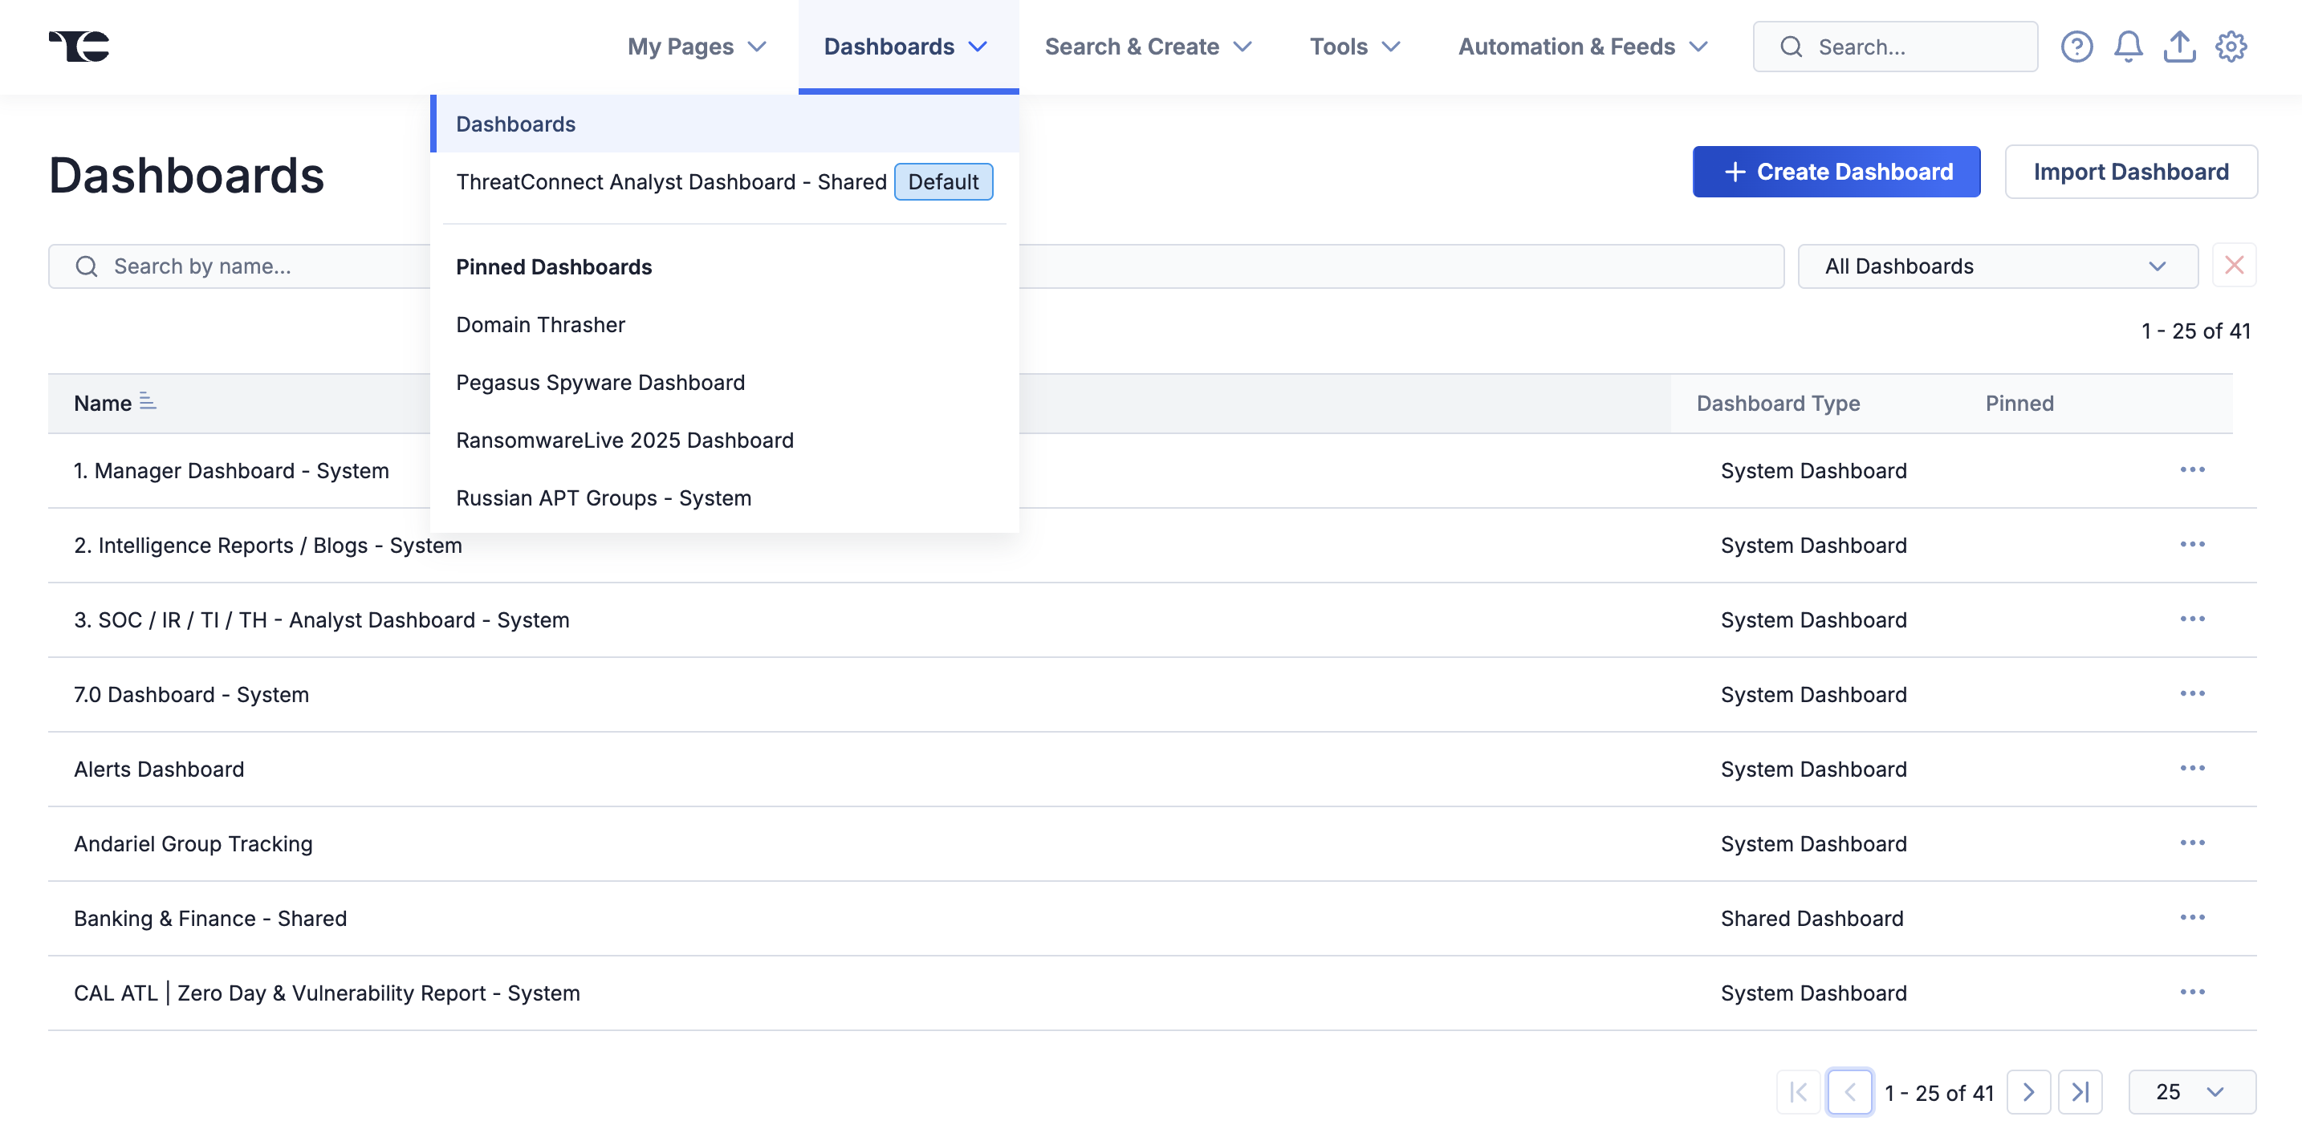Open options menu for 1. Manager Dashboard - System
This screenshot has height=1133, width=2302.
click(x=2192, y=470)
